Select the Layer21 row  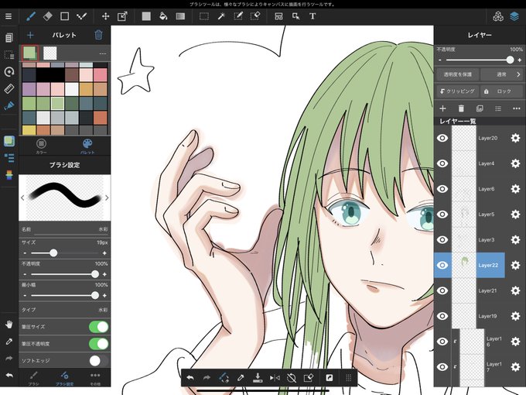point(470,290)
